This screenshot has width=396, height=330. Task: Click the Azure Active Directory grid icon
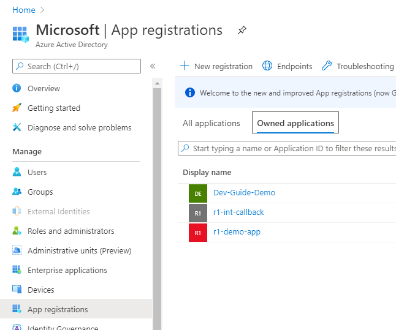[x=20, y=34]
